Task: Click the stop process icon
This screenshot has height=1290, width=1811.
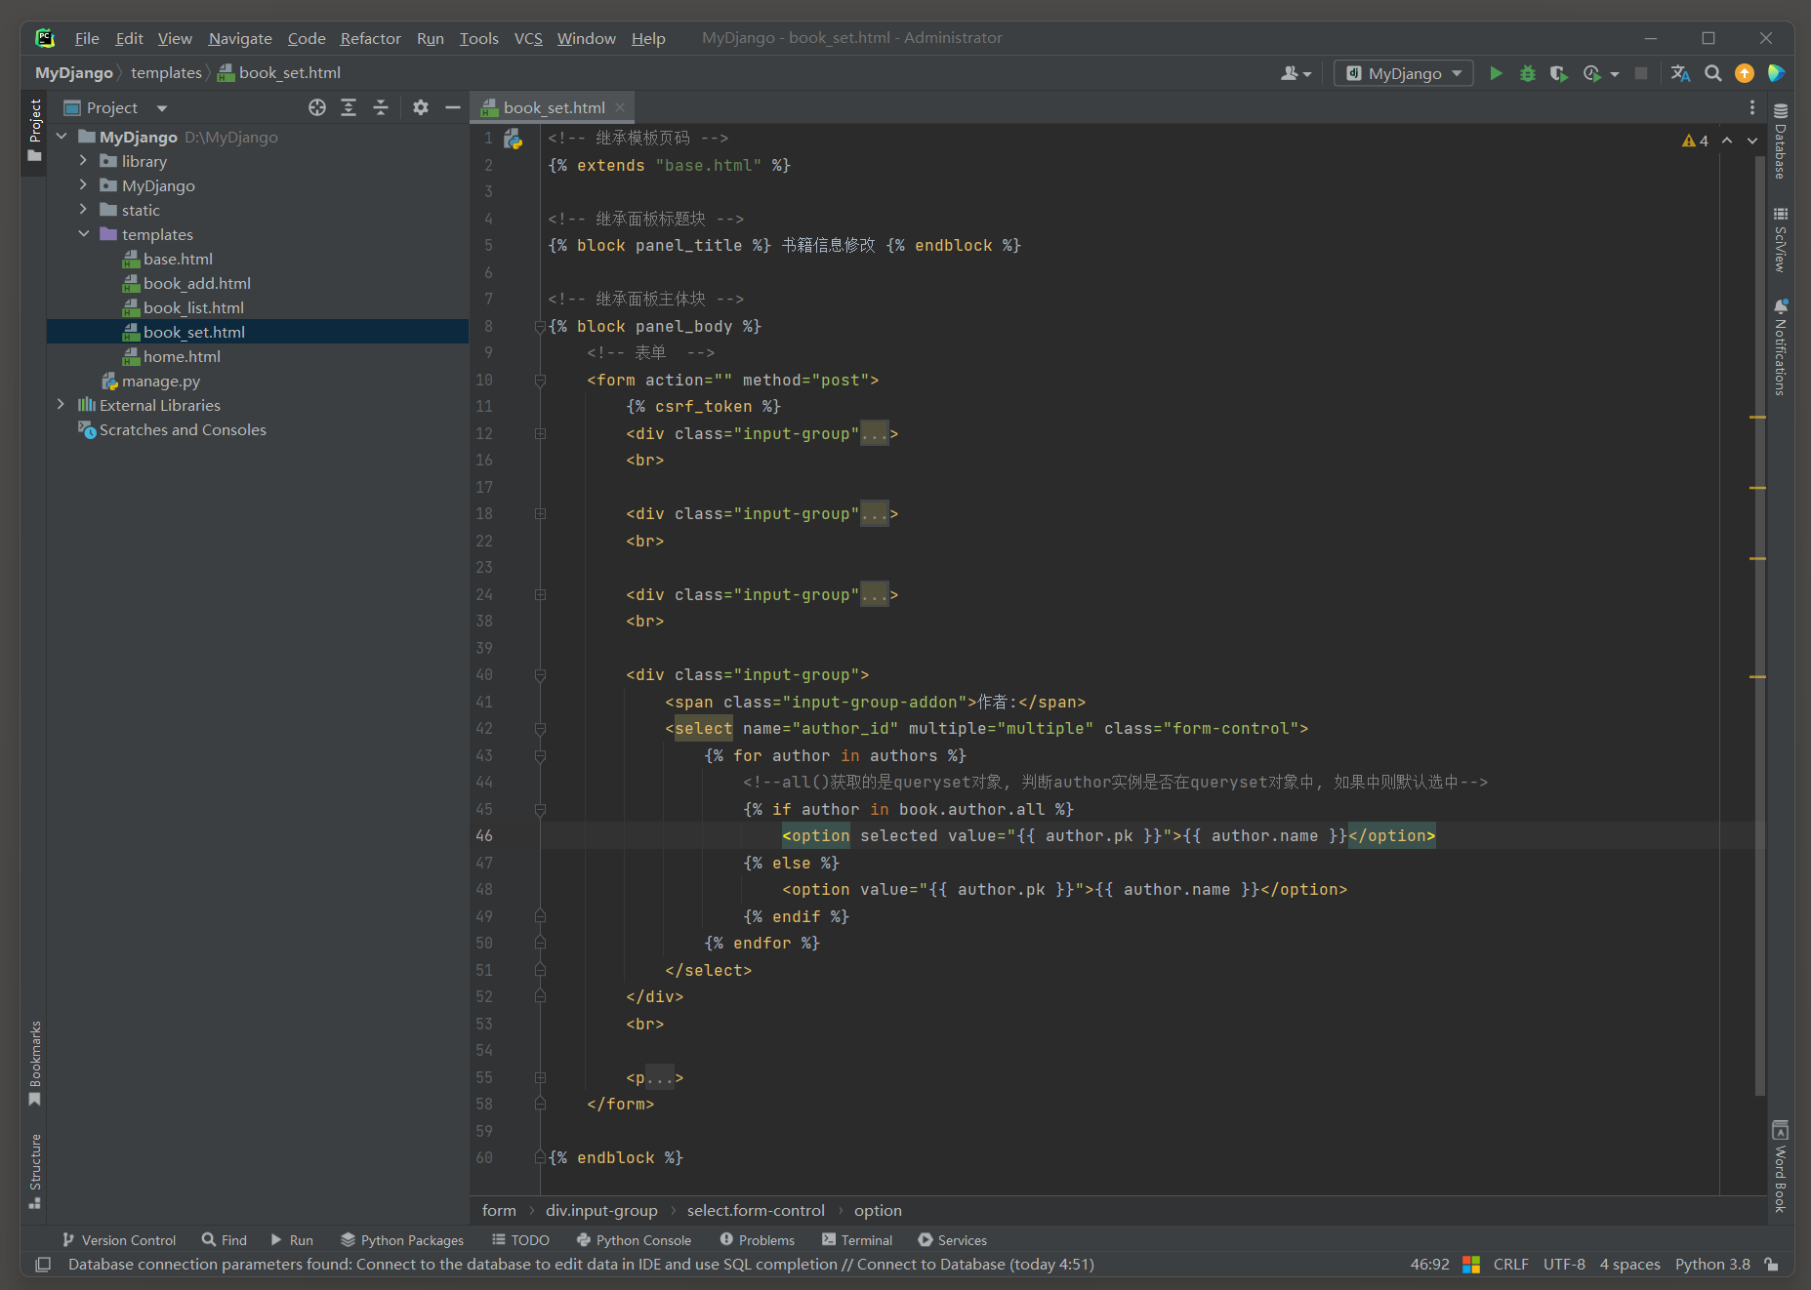Action: [x=1641, y=73]
